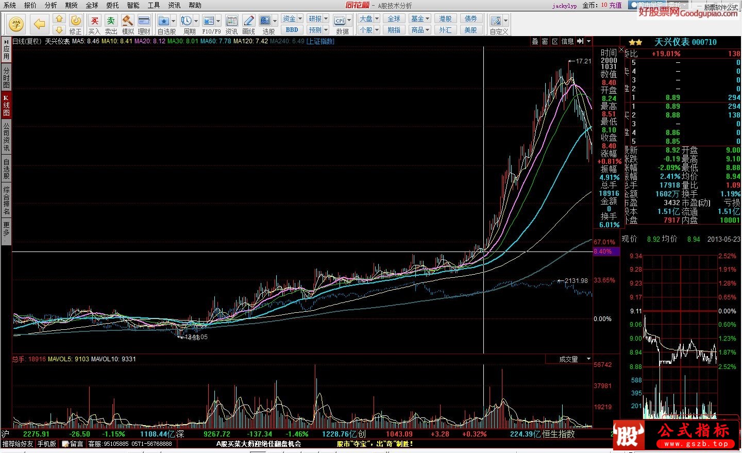Collapse the right quote panel arrow icon
Image resolution: width=742 pixels, height=453 pixels.
tap(580, 41)
